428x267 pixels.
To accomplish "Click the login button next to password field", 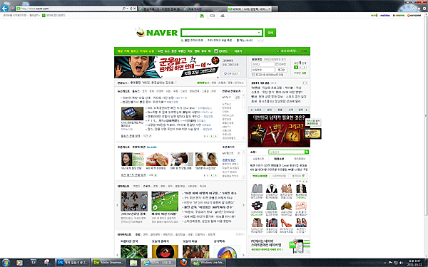I will [x=281, y=70].
